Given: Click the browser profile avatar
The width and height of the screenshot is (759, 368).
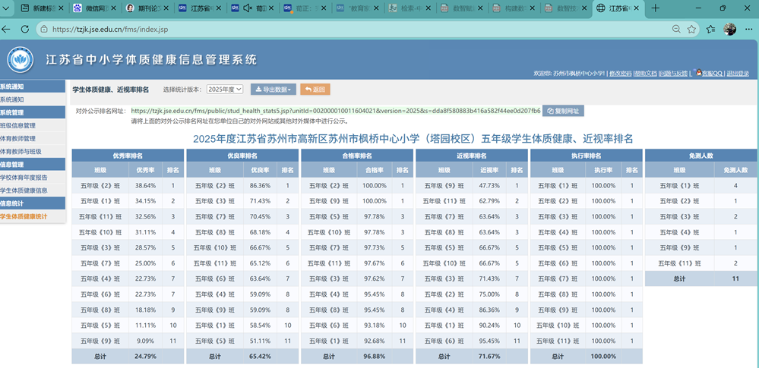Looking at the screenshot, I should tap(730, 30).
